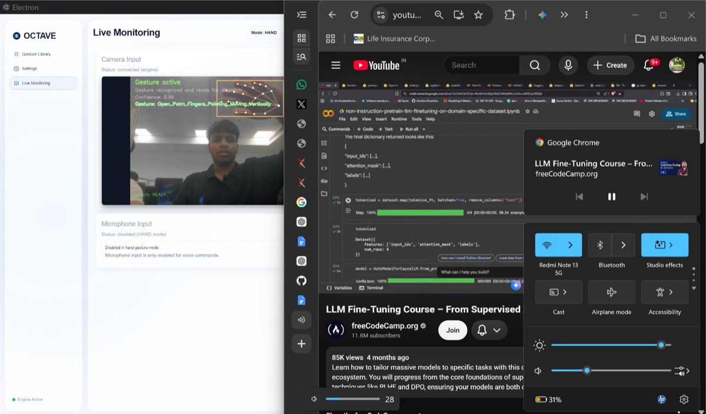
Task: Open the All Bookmarks folder
Action: pos(665,39)
